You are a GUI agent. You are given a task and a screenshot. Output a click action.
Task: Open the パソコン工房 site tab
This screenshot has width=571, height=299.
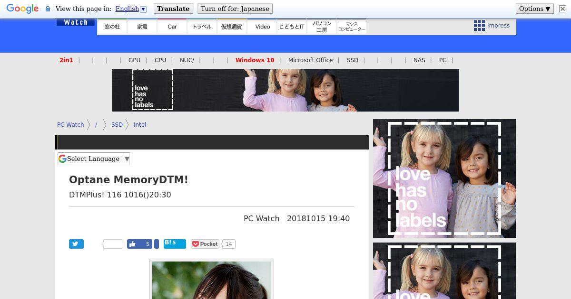coord(322,27)
